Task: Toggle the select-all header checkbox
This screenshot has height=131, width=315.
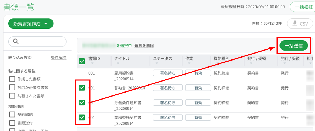Action: [x=82, y=61]
